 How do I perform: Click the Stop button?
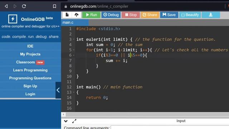tap(131, 15)
